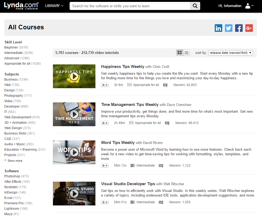Open Visual Studio Developer Tips course title

pos(128,184)
